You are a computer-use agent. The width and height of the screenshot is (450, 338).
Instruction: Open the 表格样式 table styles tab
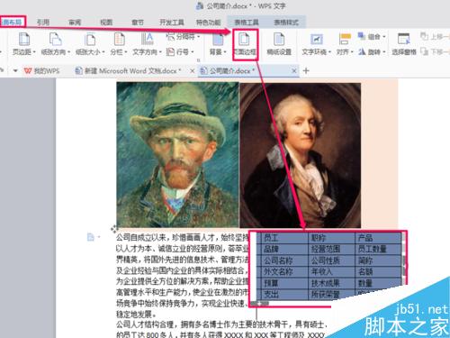tap(286, 23)
